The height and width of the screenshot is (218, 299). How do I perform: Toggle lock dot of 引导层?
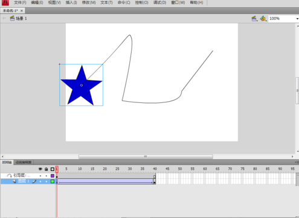(47, 176)
